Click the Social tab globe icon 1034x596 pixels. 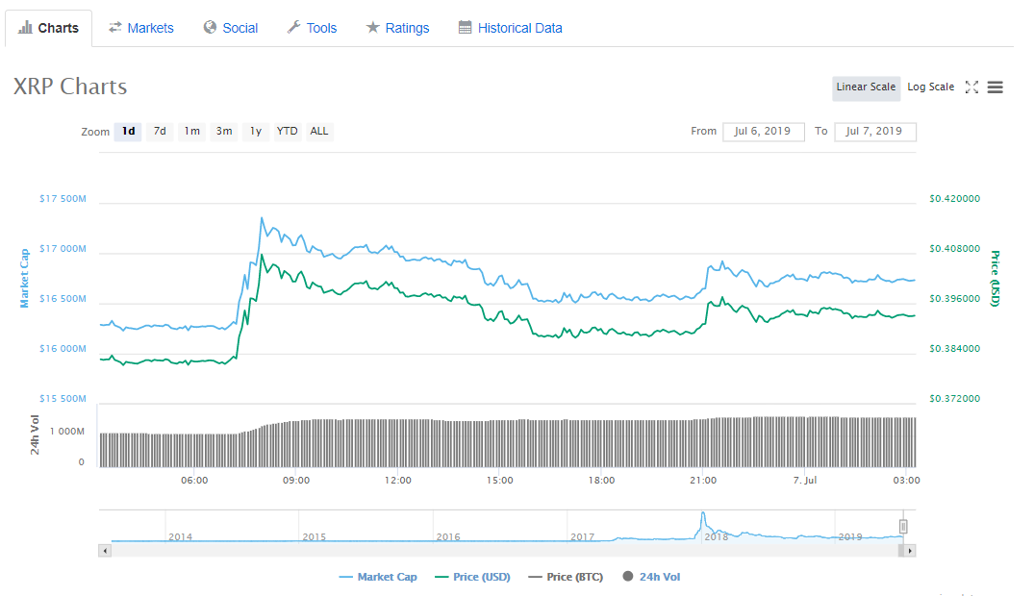[210, 28]
